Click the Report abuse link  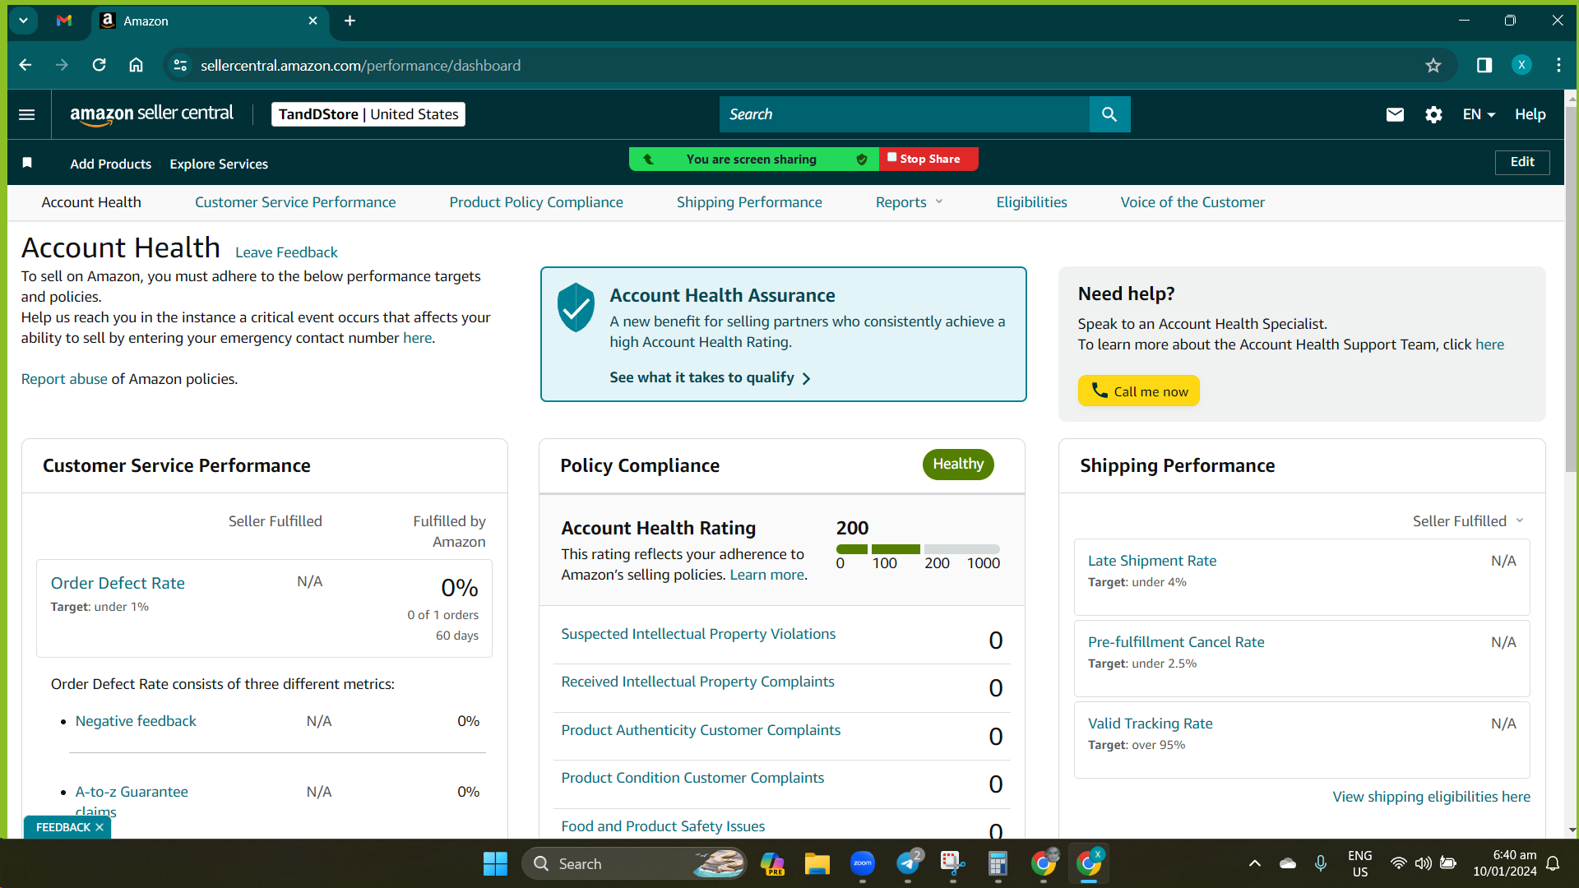[x=64, y=379]
